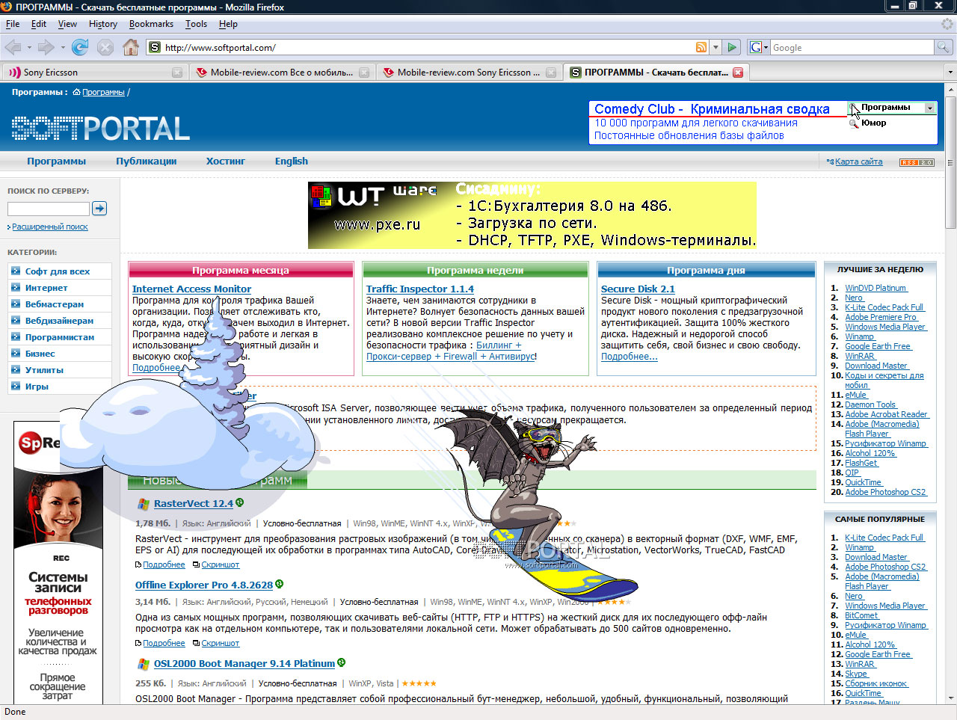Open Skype in the most popular list
The image size is (957, 720).
click(x=857, y=674)
